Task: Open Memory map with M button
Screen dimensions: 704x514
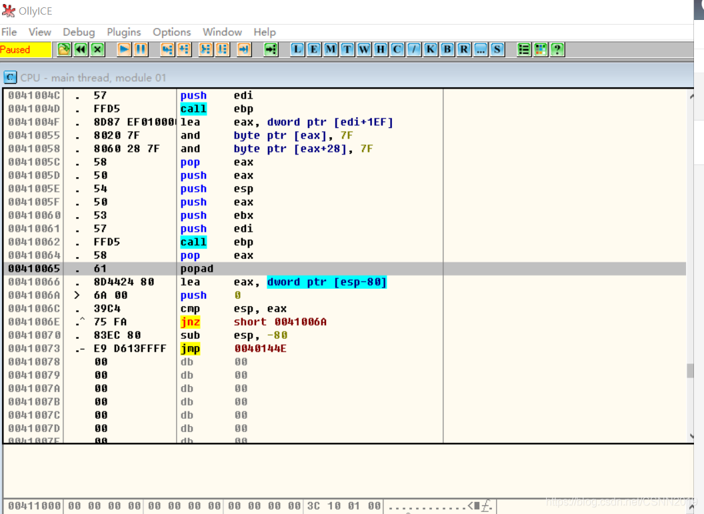Action: coord(331,49)
